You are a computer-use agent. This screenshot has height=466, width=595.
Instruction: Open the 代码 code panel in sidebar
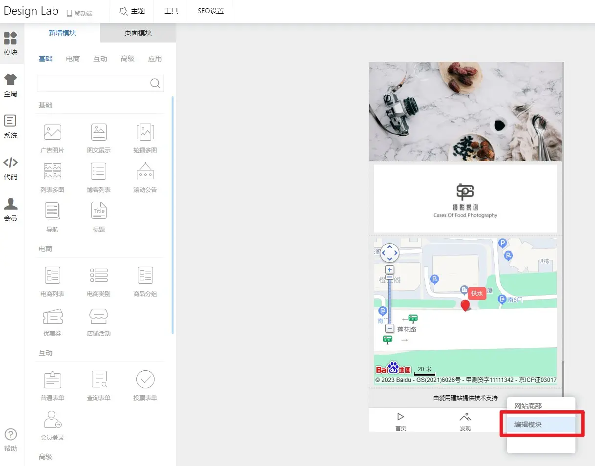click(10, 168)
